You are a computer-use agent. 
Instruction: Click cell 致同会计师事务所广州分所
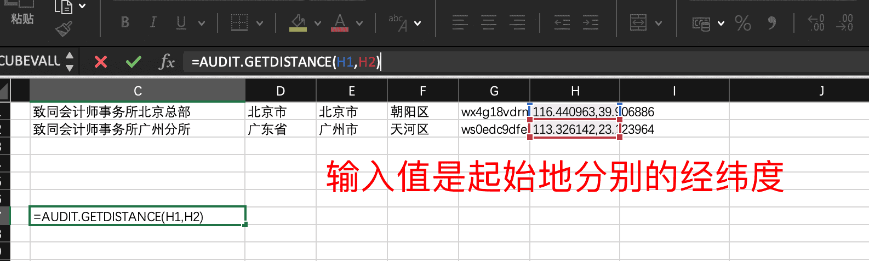[138, 129]
